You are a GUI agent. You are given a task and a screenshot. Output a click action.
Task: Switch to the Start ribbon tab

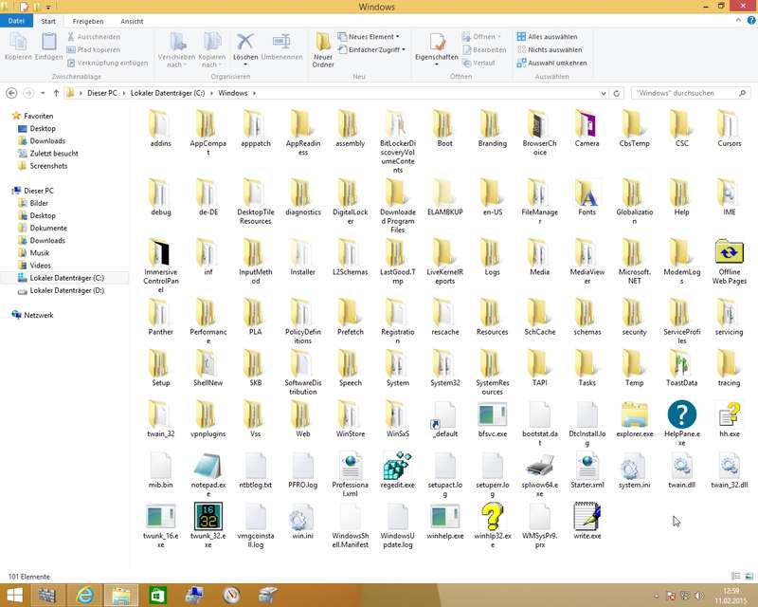(x=48, y=21)
